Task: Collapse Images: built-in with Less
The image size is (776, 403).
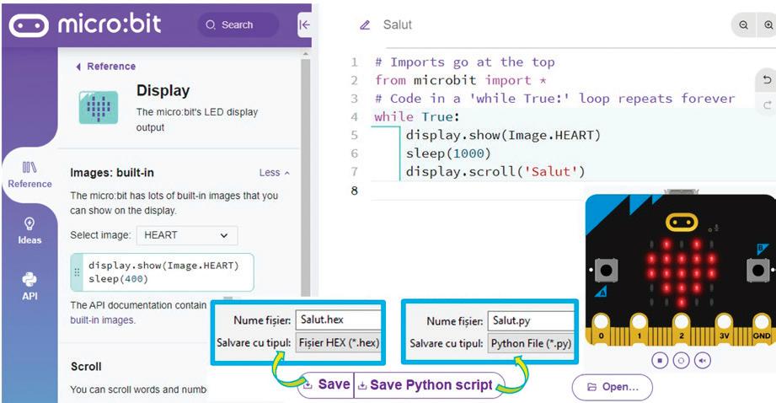Action: (274, 173)
